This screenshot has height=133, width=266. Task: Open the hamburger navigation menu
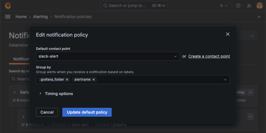pyautogui.click(x=8, y=17)
